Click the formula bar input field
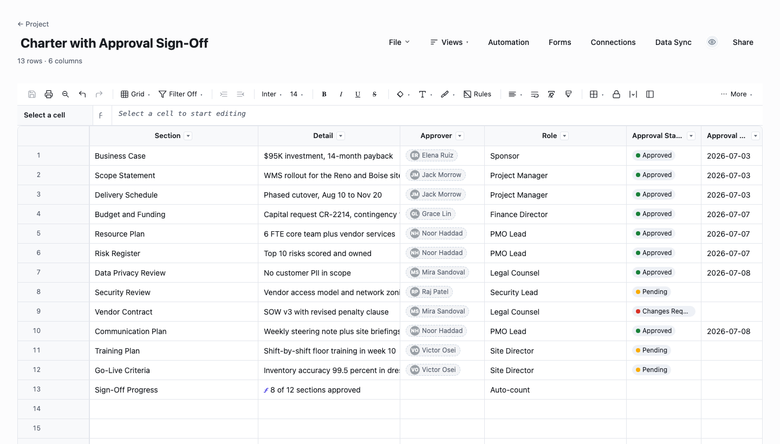 pyautogui.click(x=437, y=115)
